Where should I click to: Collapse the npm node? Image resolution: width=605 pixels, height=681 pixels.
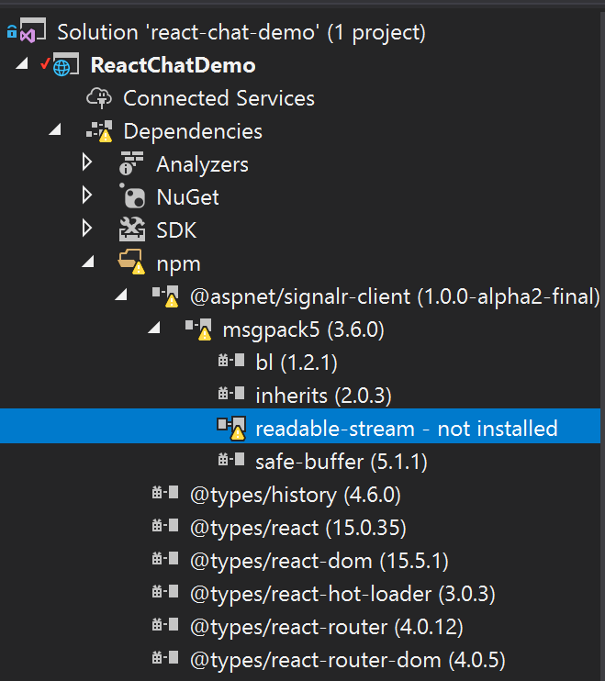89,262
